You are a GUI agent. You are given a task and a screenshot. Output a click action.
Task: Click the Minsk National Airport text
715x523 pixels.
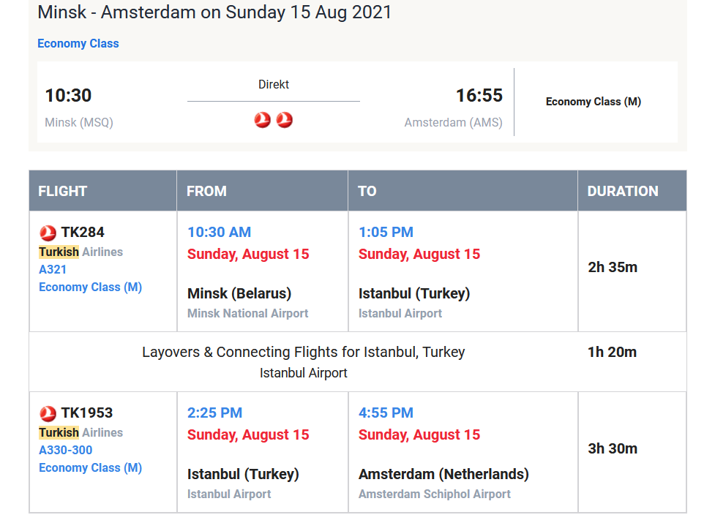pos(247,314)
